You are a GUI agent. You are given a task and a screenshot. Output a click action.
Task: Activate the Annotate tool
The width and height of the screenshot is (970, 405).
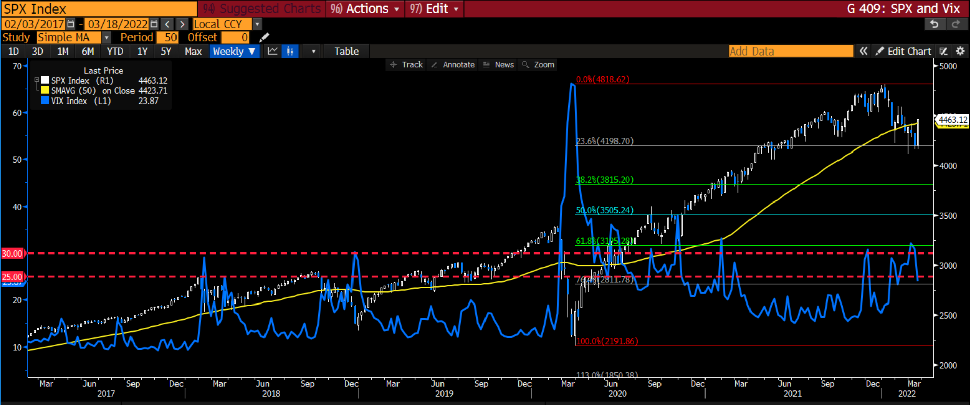tap(453, 65)
